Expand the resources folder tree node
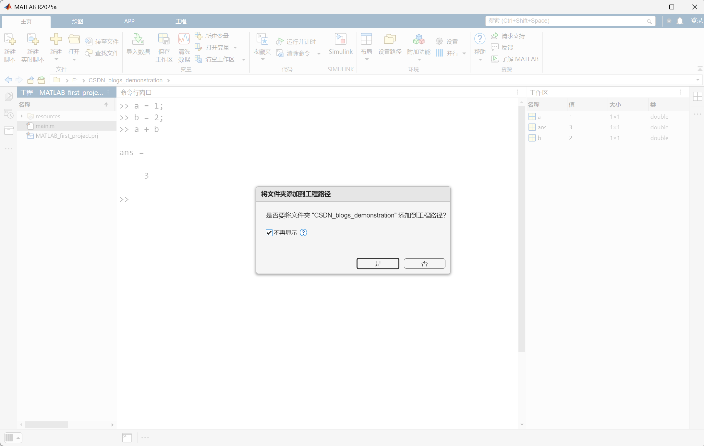 (22, 116)
